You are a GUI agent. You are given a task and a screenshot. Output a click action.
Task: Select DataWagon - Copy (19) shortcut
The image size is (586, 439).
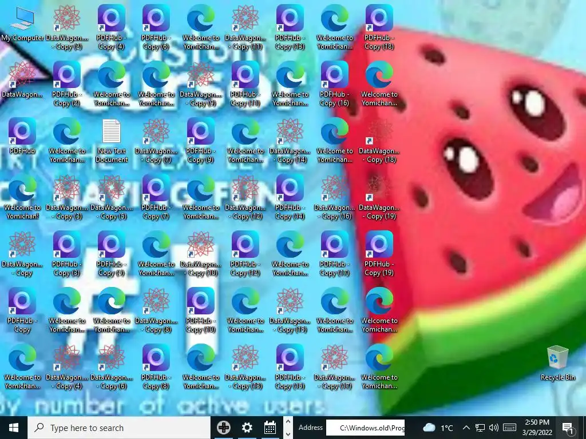pyautogui.click(x=379, y=197)
